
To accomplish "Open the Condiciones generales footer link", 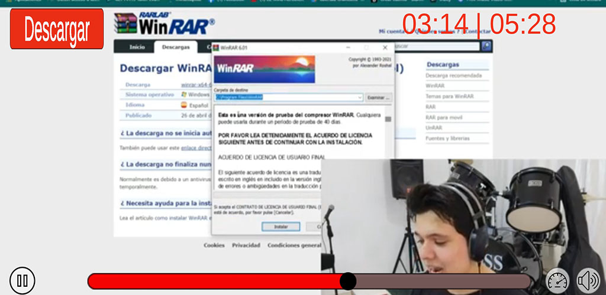I will [x=294, y=245].
